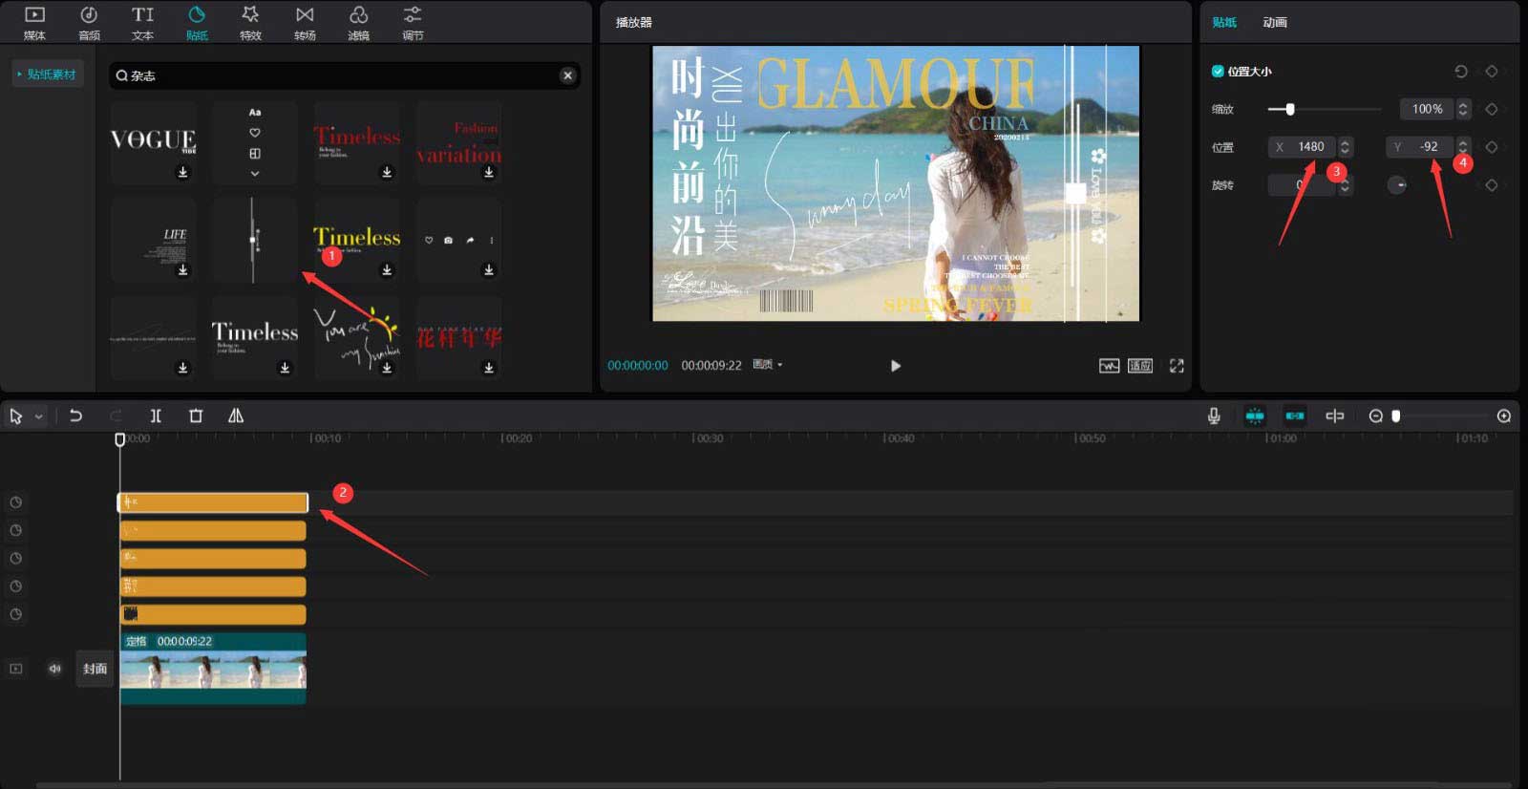This screenshot has width=1528, height=789.
Task: Open the 媒体 media tab
Action: coord(34,23)
